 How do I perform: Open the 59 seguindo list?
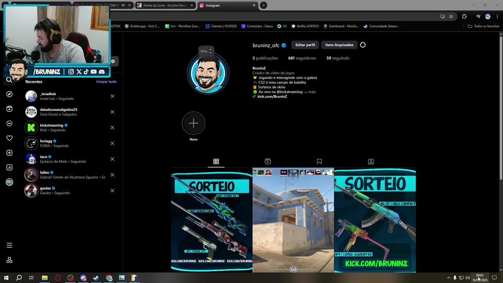tap(338, 58)
